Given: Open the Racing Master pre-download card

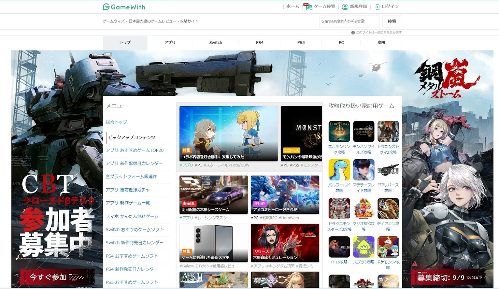Looking at the screenshot, I should tap(213, 195).
